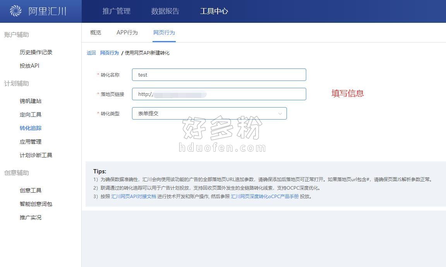The image size is (446, 267).
Task: Open the 汇川网页API对接文档 link
Action: 134,197
